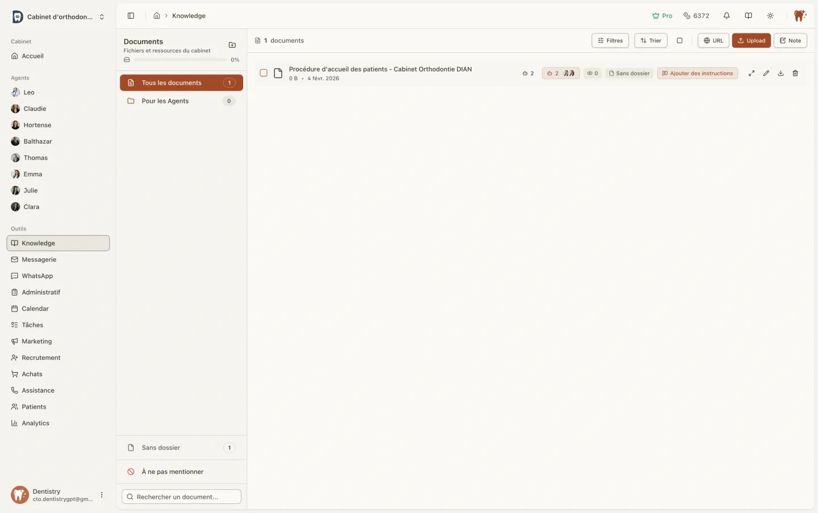Open Messagerie in the sidebar
818x513 pixels.
[x=39, y=259]
